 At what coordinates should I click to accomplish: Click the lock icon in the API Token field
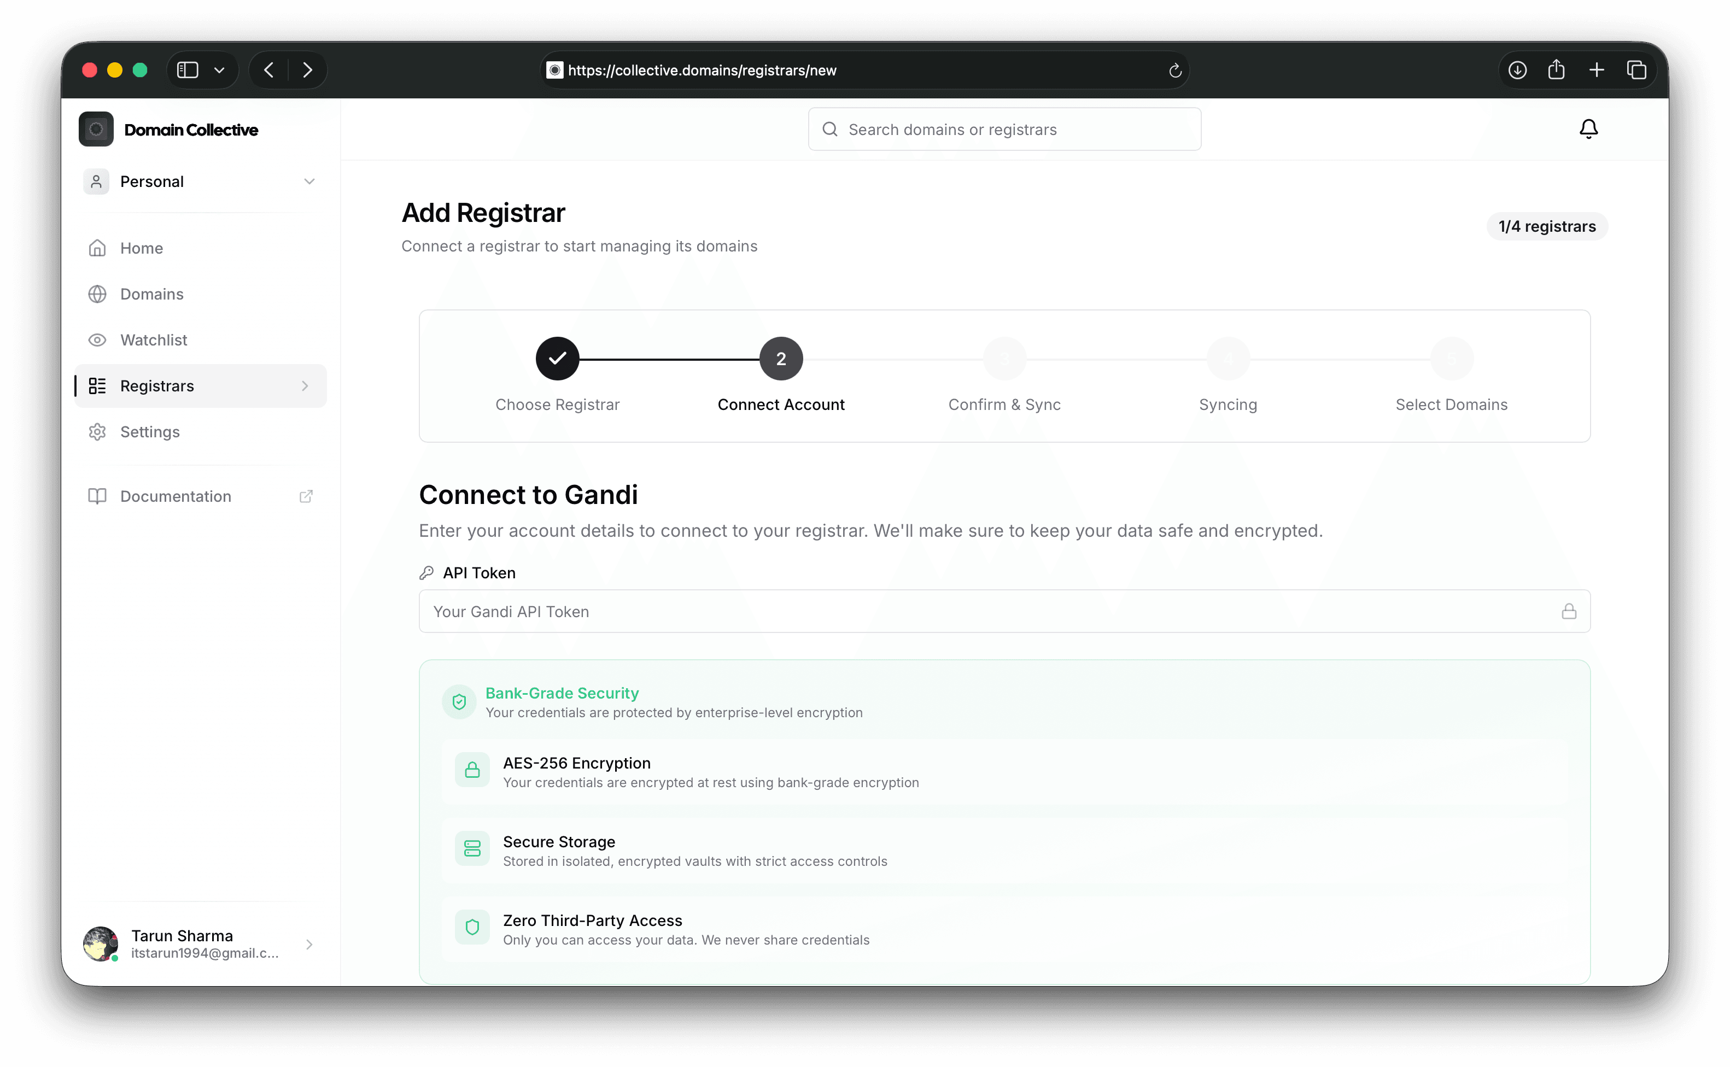(x=1568, y=611)
